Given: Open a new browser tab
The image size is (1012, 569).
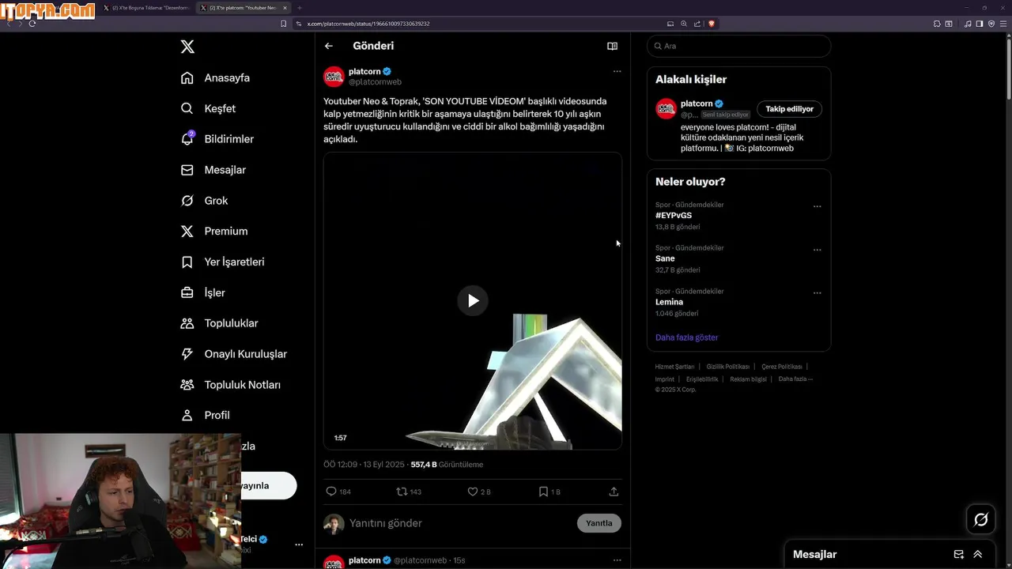Looking at the screenshot, I should 300,8.
